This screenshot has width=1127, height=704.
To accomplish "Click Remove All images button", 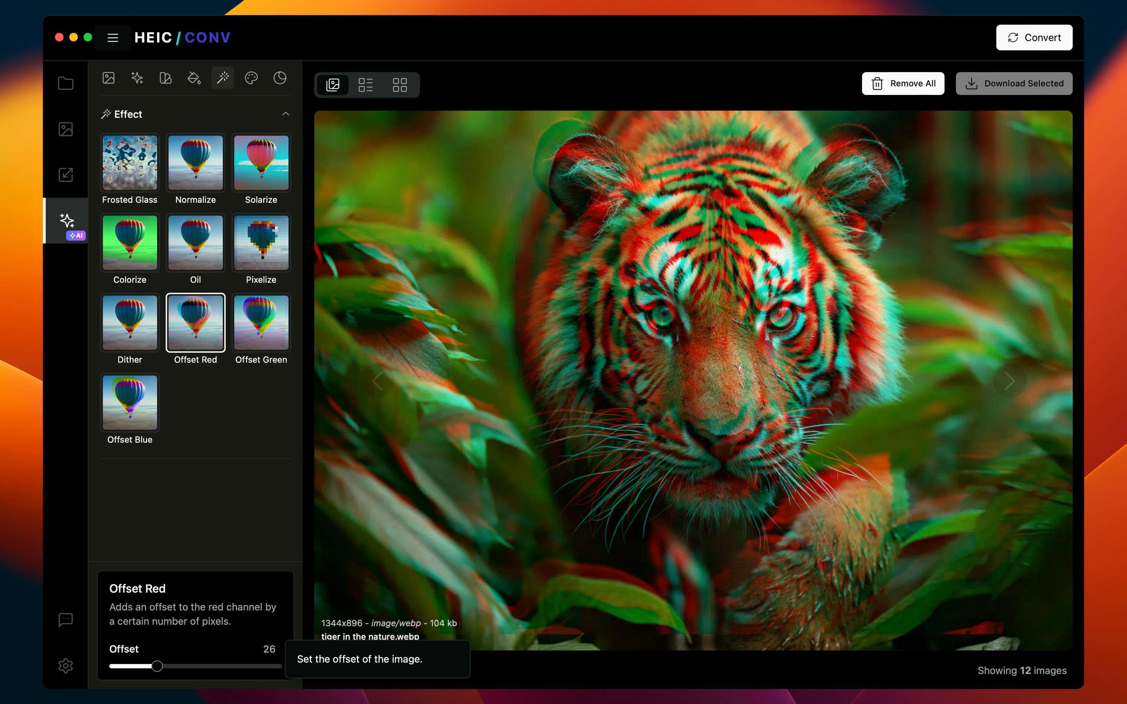I will pyautogui.click(x=903, y=82).
